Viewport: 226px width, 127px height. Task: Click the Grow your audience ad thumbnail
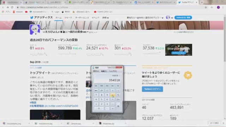click(x=179, y=50)
